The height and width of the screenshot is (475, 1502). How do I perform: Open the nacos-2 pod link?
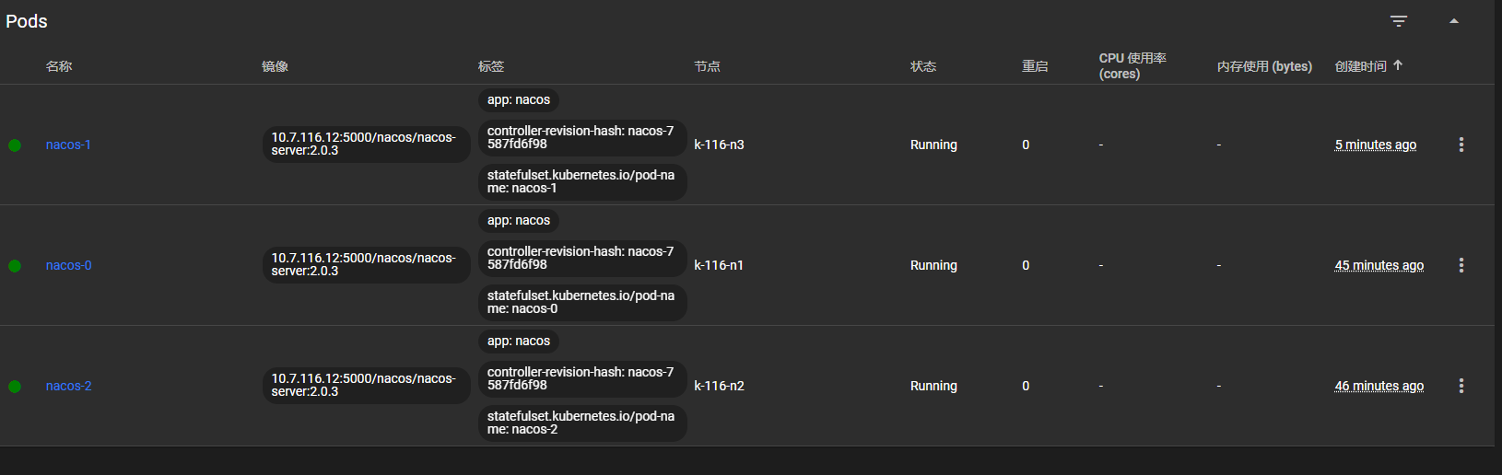pyautogui.click(x=69, y=386)
